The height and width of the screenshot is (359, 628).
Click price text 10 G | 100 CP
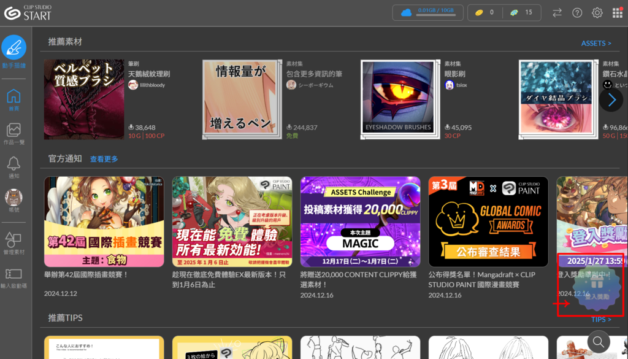(x=147, y=136)
